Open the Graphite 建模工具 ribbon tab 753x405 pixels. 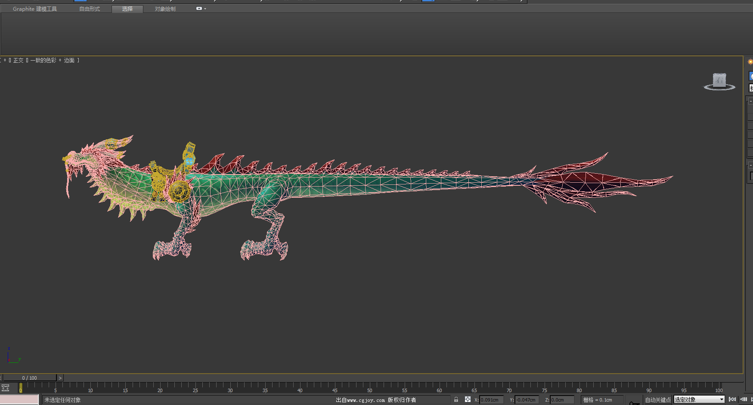34,9
